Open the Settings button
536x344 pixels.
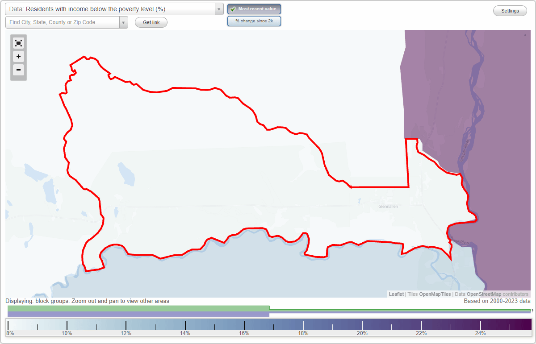pos(510,11)
